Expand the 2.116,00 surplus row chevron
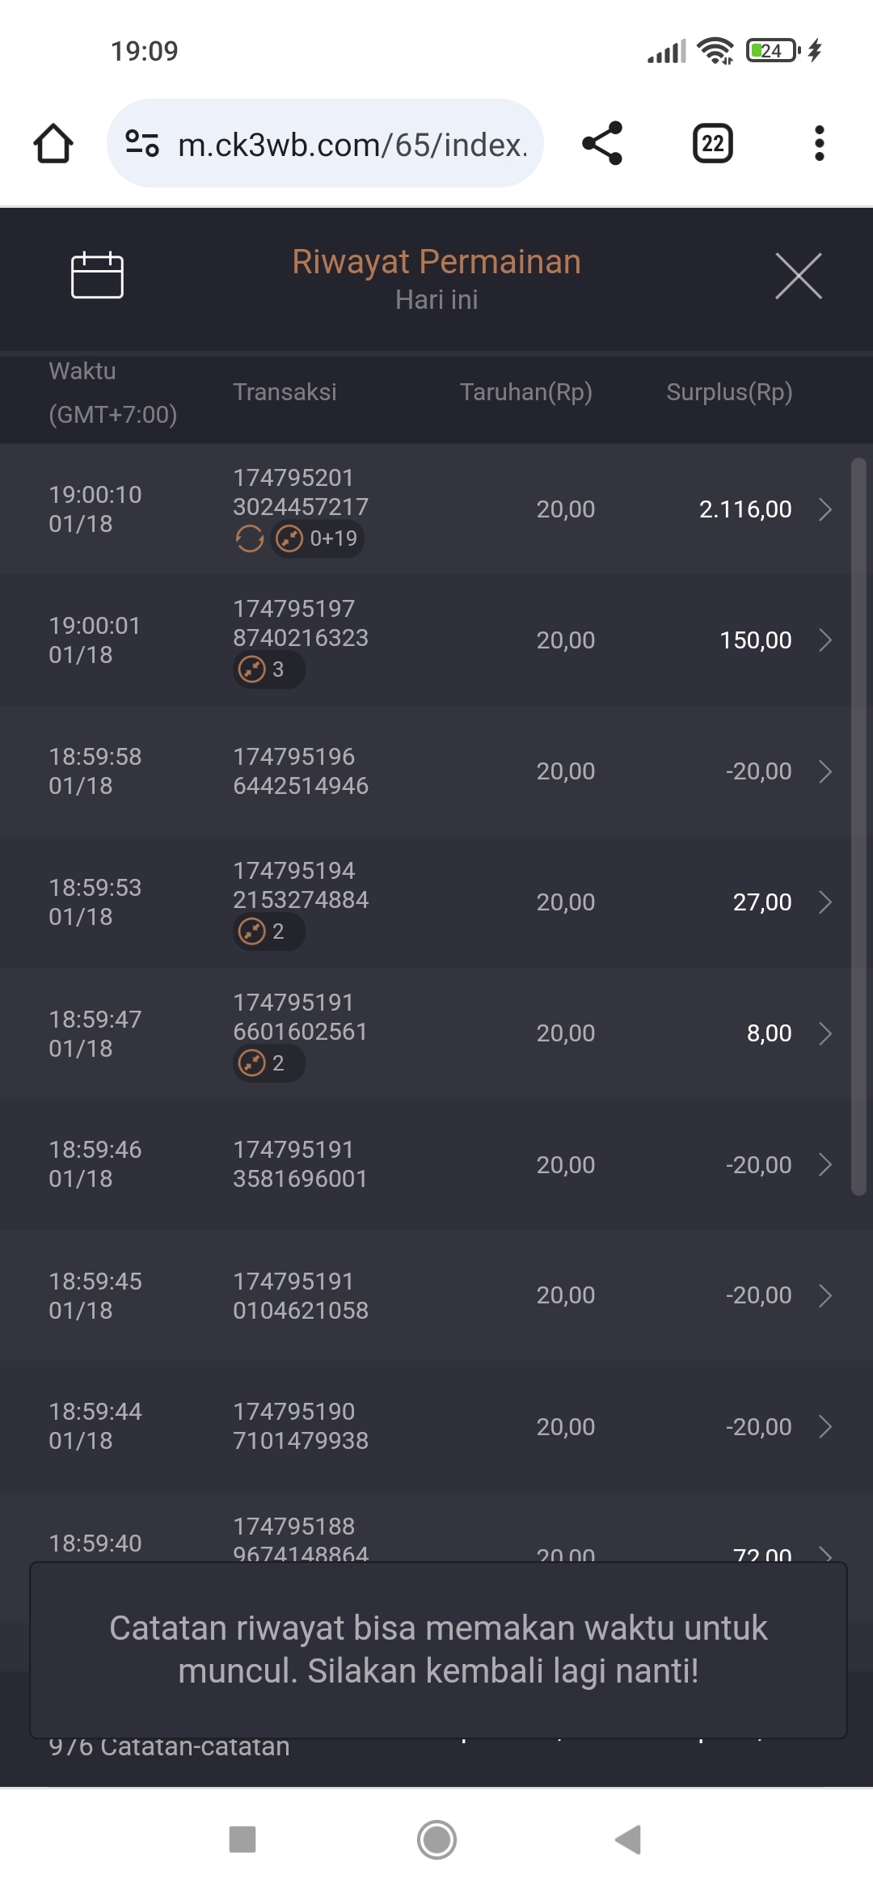 (825, 509)
